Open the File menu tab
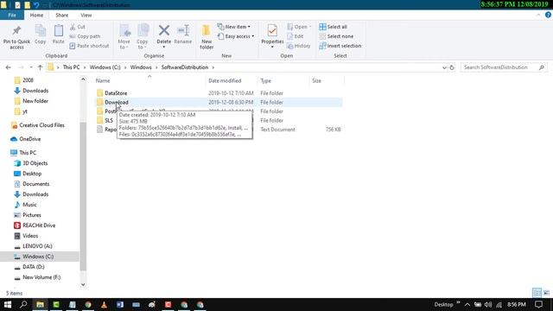Viewport: 553px width, 311px height. tap(12, 16)
